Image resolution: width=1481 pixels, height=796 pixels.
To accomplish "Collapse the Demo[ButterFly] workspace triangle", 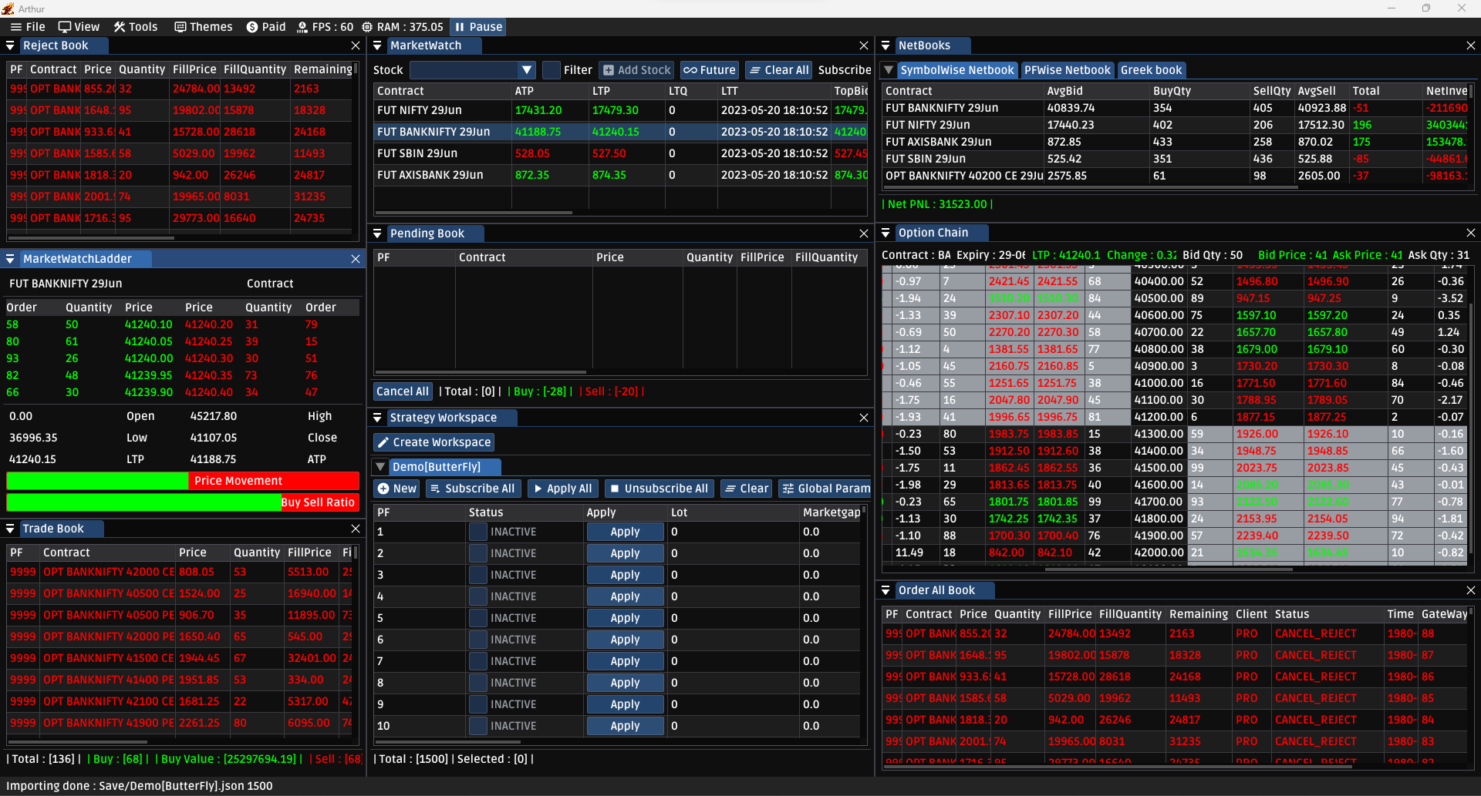I will click(x=380, y=467).
